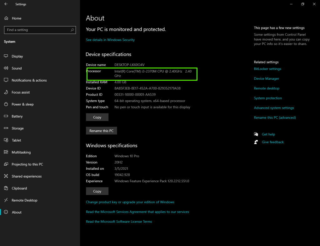Click the Home house icon
The height and width of the screenshot is (246, 320).
tap(6, 18)
